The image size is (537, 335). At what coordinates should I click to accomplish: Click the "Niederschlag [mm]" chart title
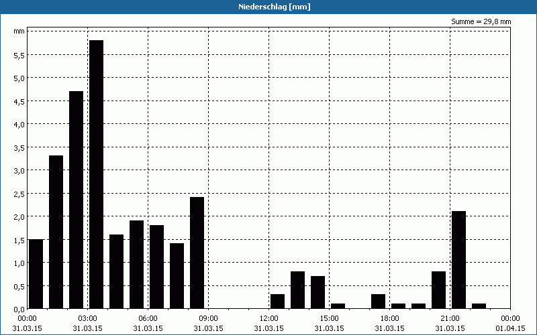tap(275, 7)
